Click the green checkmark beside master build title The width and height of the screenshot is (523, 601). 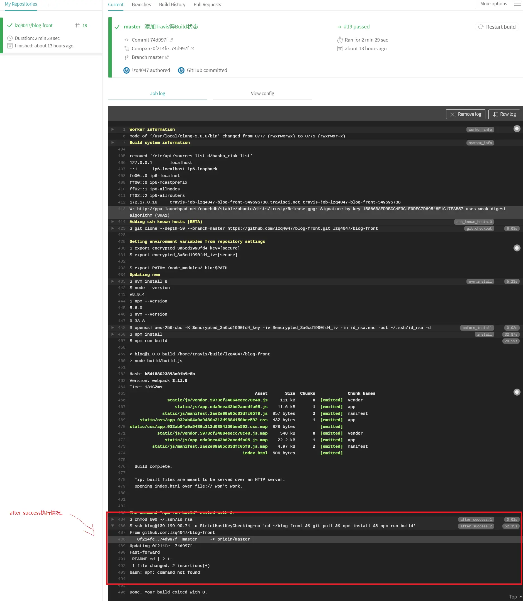[x=117, y=27]
